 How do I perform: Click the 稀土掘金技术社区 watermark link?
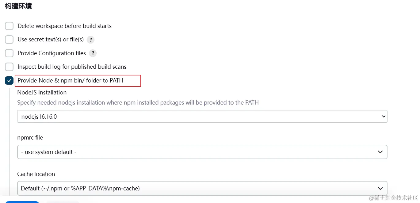click(x=393, y=197)
